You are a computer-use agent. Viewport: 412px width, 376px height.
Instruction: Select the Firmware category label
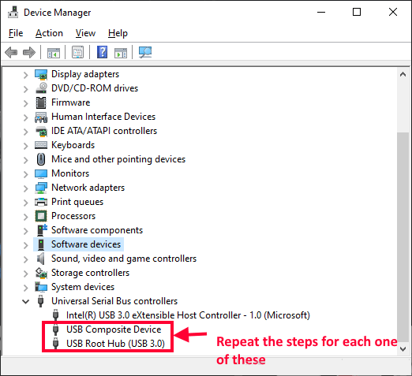pos(70,102)
